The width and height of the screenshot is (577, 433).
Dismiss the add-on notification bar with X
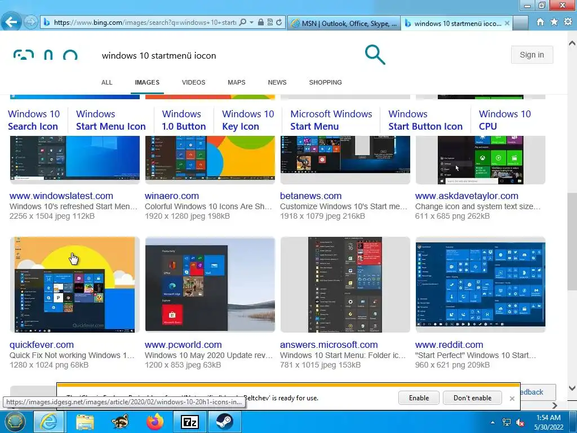512,399
